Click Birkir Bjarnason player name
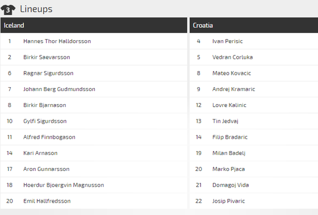 click(x=45, y=105)
